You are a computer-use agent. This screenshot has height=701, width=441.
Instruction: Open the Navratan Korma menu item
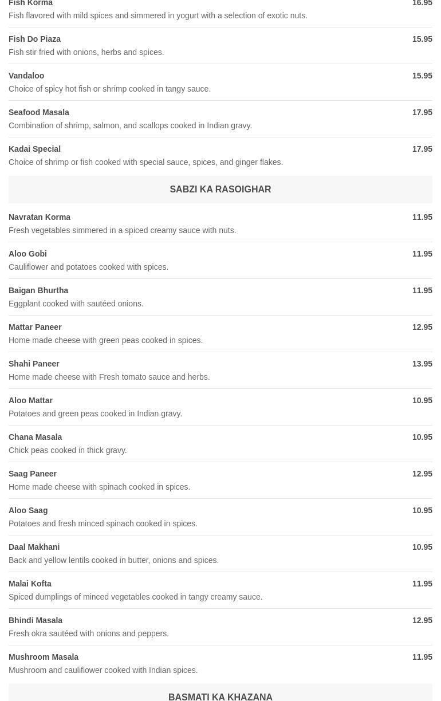(x=40, y=217)
